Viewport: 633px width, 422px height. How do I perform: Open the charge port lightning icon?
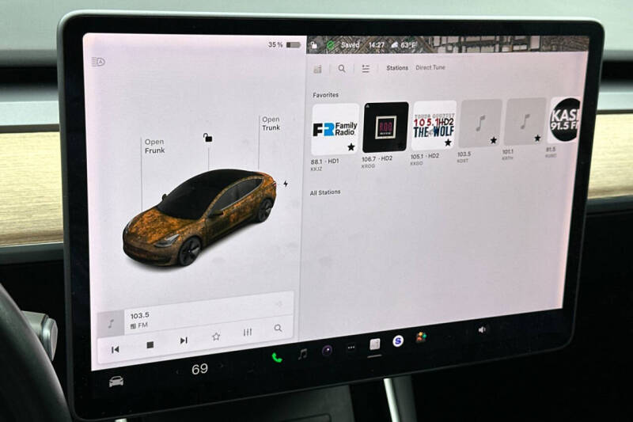(x=286, y=184)
